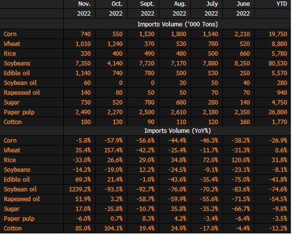The image size is (292, 234).
Task: Select Sugar August volume 680
Action: (x=181, y=103)
